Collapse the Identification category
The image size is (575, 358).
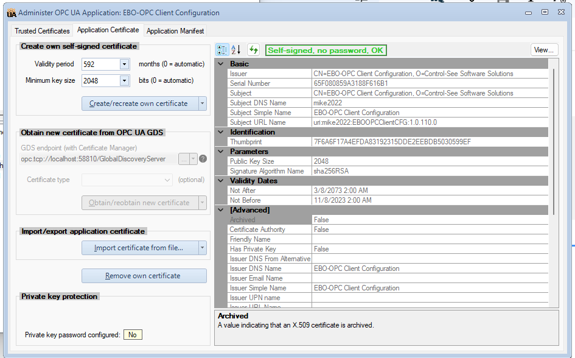coord(221,132)
